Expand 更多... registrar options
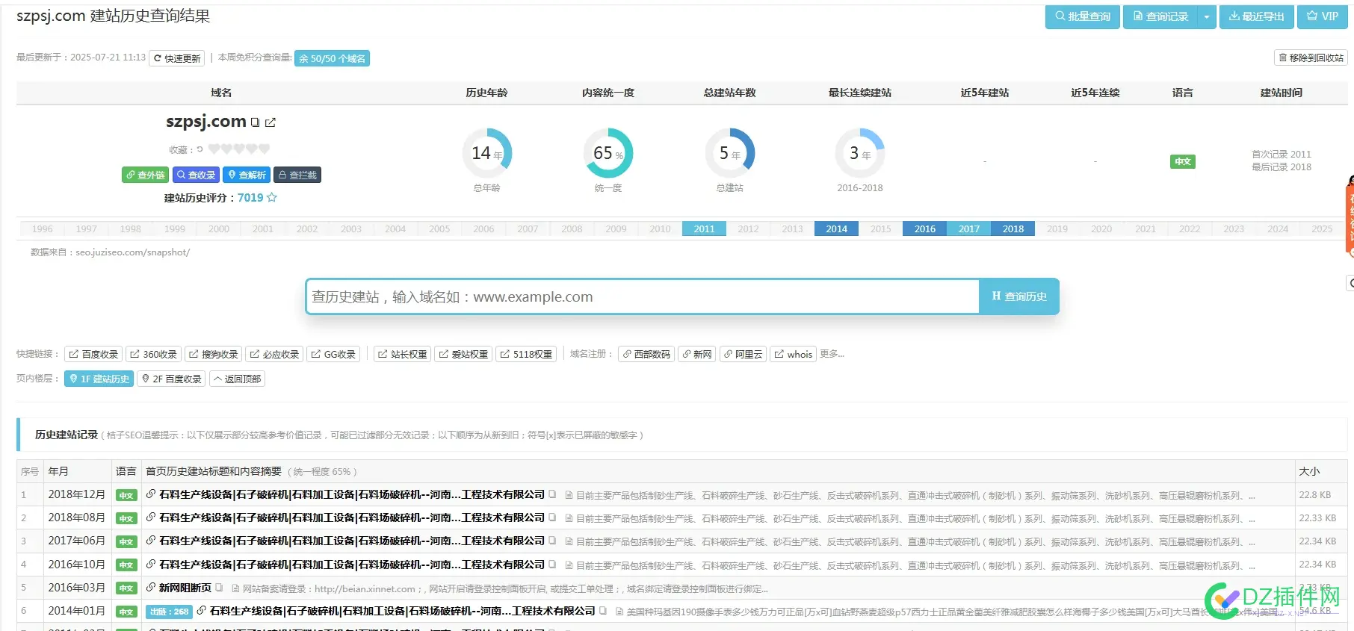 point(832,354)
